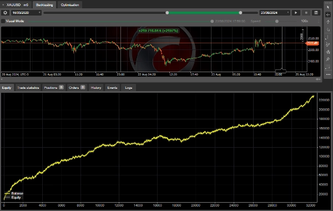Open the end date dropdown 23/08/2024
This screenshot has height=211, width=333.
click(275, 13)
